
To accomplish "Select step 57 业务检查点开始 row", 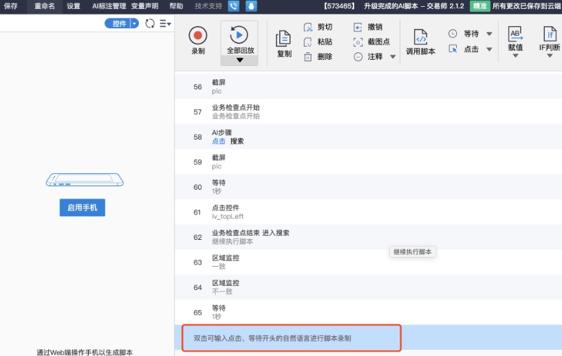I will point(368,112).
